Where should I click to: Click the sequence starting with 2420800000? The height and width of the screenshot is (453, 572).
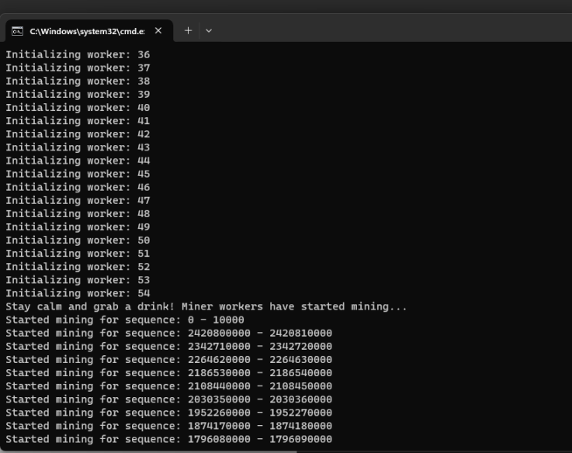(x=168, y=333)
